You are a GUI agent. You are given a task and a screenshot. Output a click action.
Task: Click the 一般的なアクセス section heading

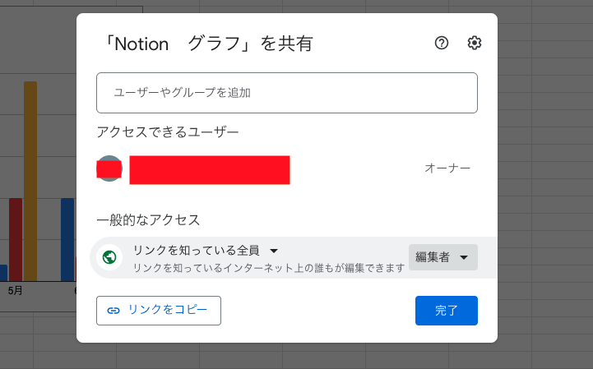coord(148,219)
